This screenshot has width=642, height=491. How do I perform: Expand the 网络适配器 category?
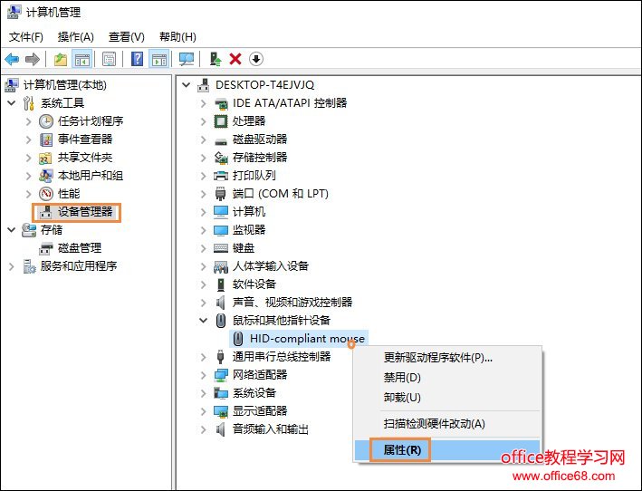pos(204,375)
